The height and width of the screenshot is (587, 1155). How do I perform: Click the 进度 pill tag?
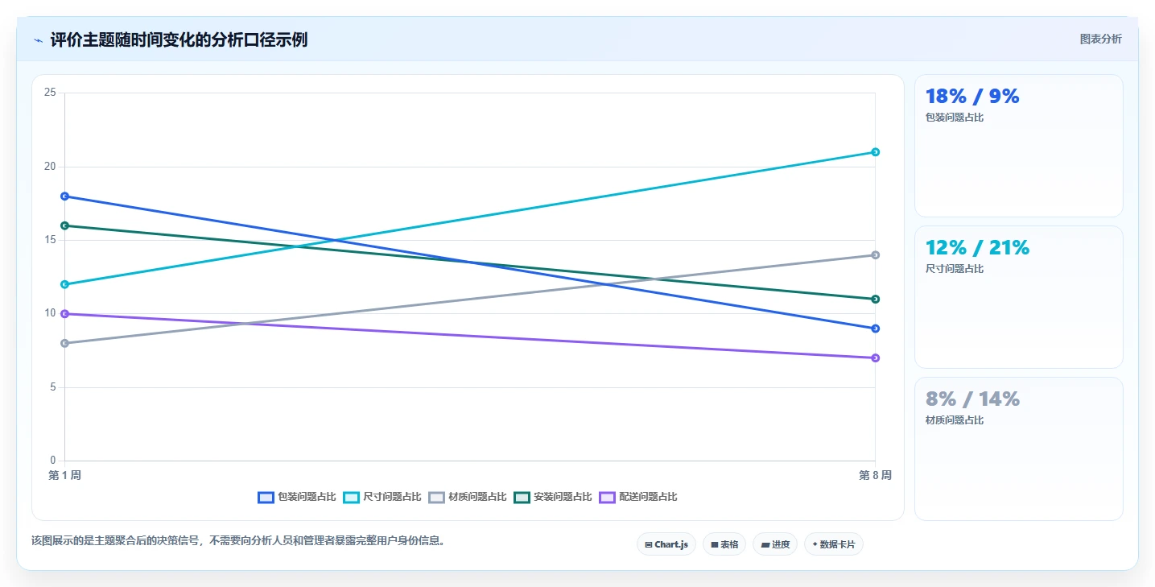[775, 544]
